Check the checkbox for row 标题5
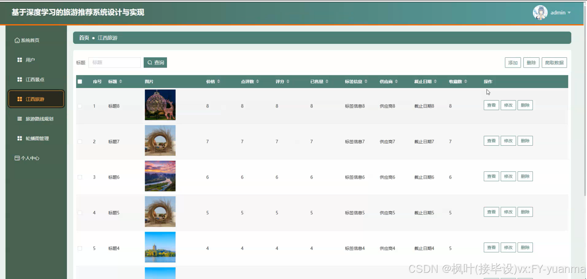This screenshot has height=279, width=587. [80, 213]
